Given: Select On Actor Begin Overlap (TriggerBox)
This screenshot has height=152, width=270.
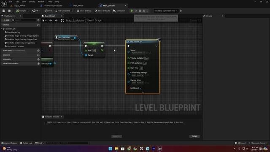Looking at the screenshot, I should click(x=22, y=39).
